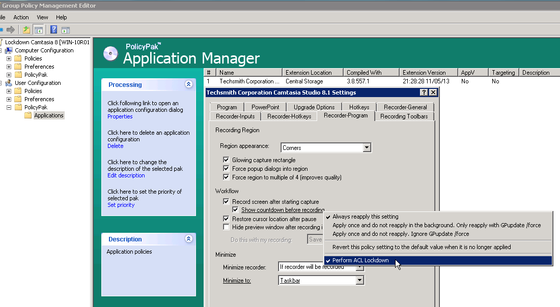Click the question mark button in Camtasia settings dialog
The height and width of the screenshot is (307, 560).
coord(424,93)
